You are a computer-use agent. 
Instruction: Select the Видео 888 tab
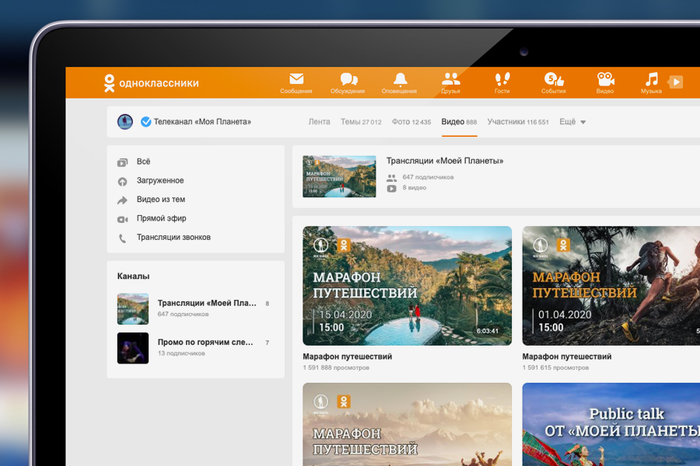coord(459,122)
